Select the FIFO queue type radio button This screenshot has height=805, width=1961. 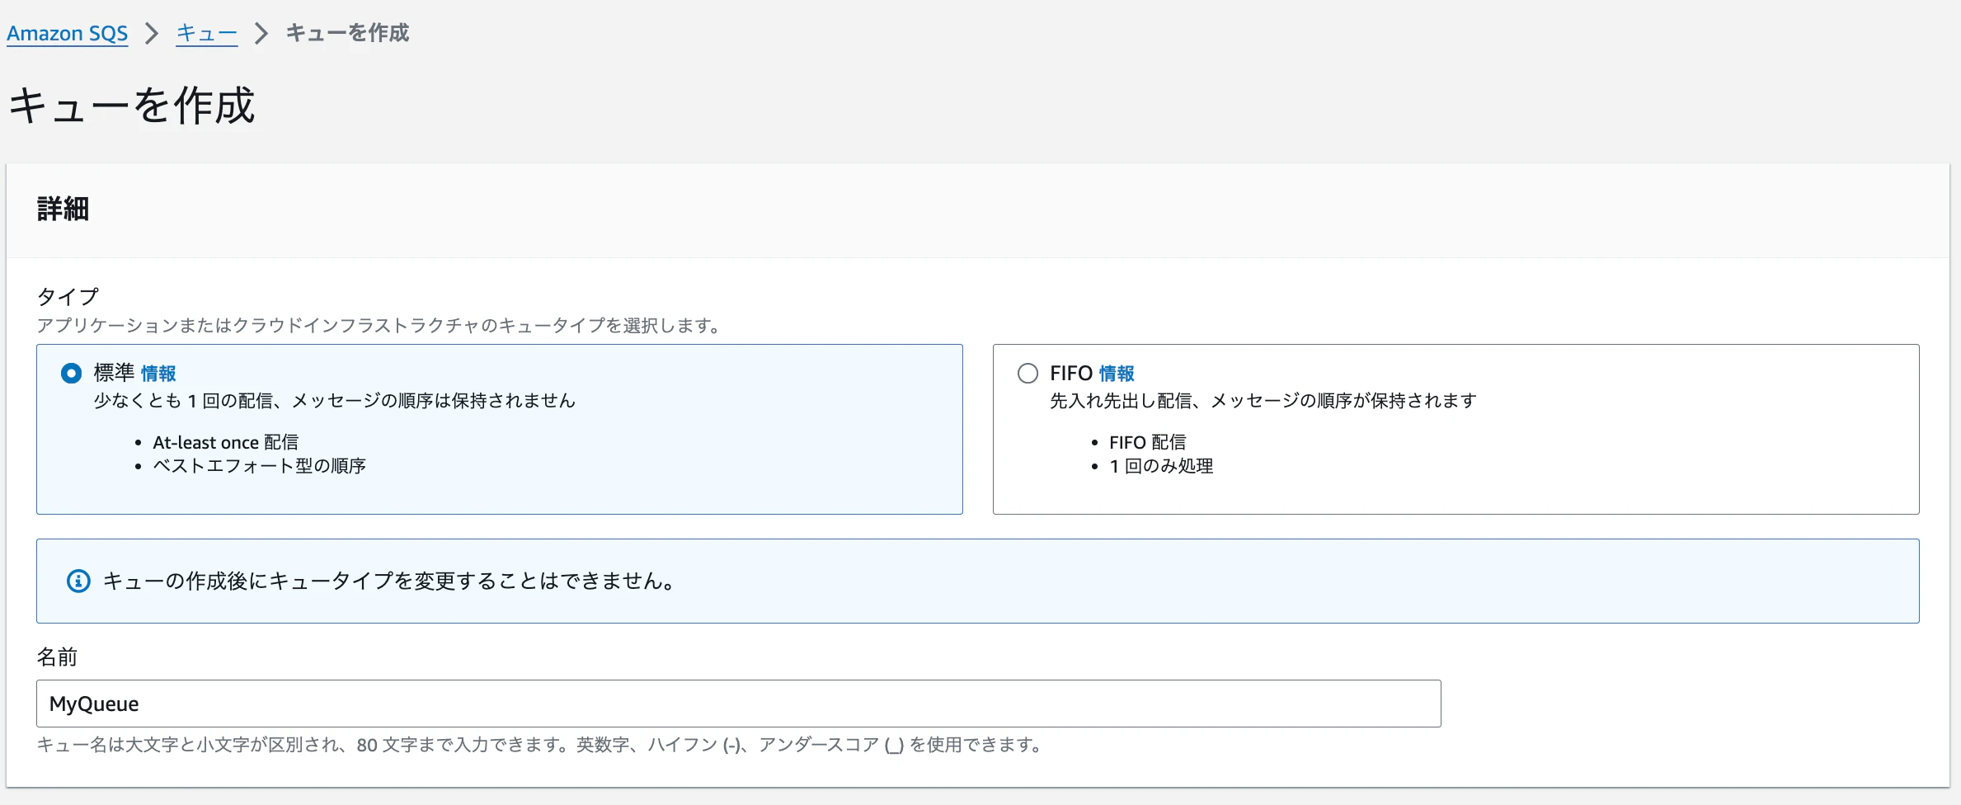coord(1028,374)
